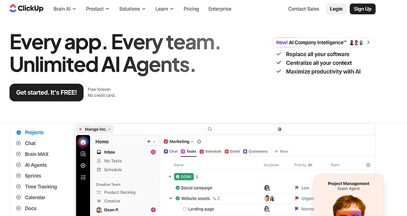
Task: Toggle the Social campaign done check
Action: 178,188
